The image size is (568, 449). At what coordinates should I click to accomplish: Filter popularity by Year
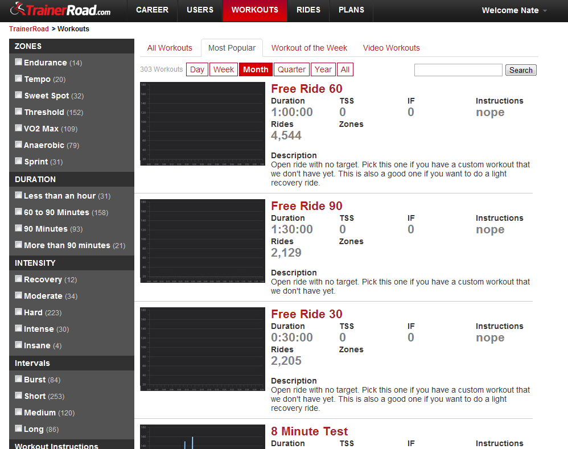(x=323, y=69)
